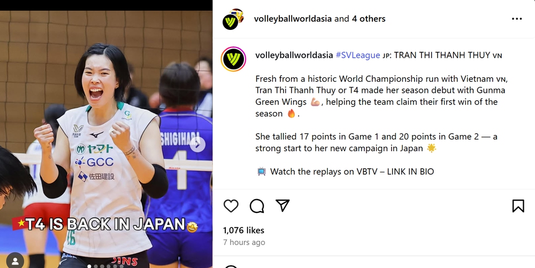Open the #SVLeague hashtag

(x=357, y=55)
